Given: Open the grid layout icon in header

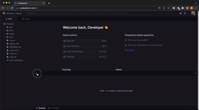Looking at the screenshot, I should pos(181,13).
